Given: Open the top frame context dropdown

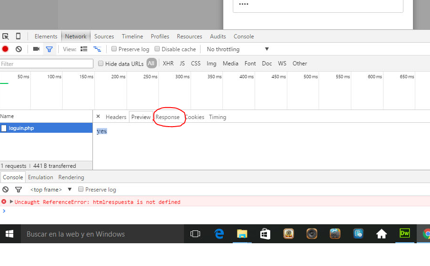Looking at the screenshot, I should [x=51, y=190].
